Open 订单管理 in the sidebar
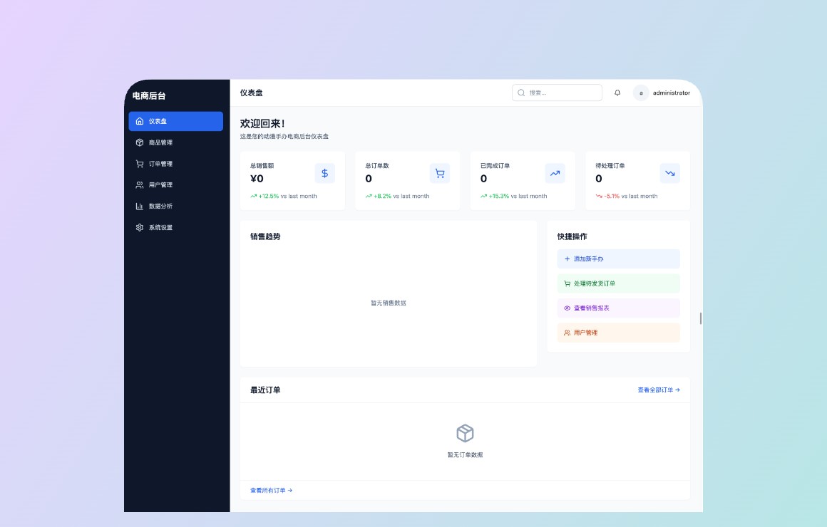Image resolution: width=827 pixels, height=527 pixels. pyautogui.click(x=175, y=164)
